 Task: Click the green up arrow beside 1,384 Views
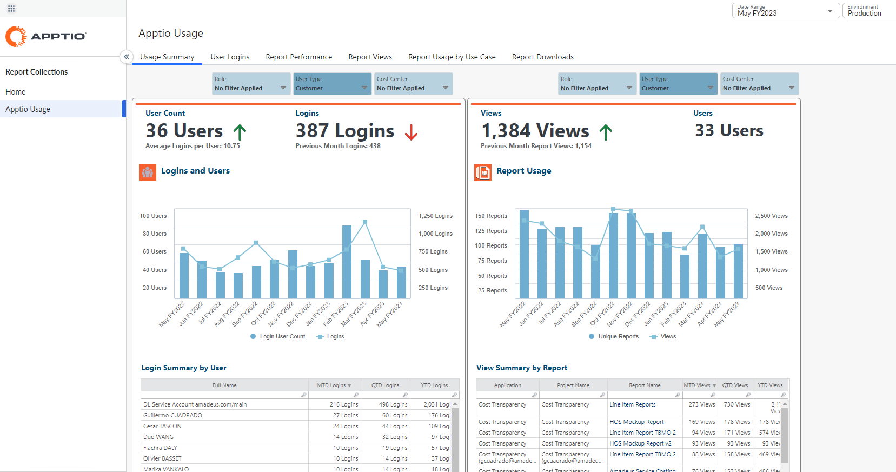606,132
